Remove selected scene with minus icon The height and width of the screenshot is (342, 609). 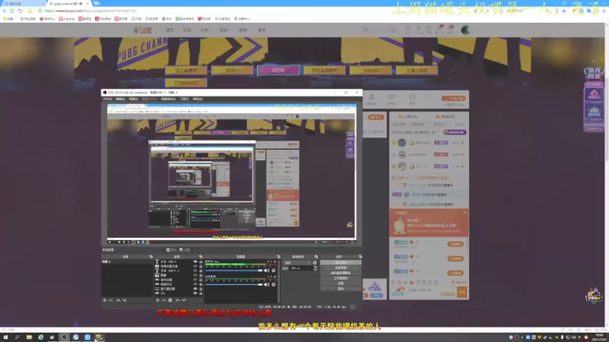point(111,300)
